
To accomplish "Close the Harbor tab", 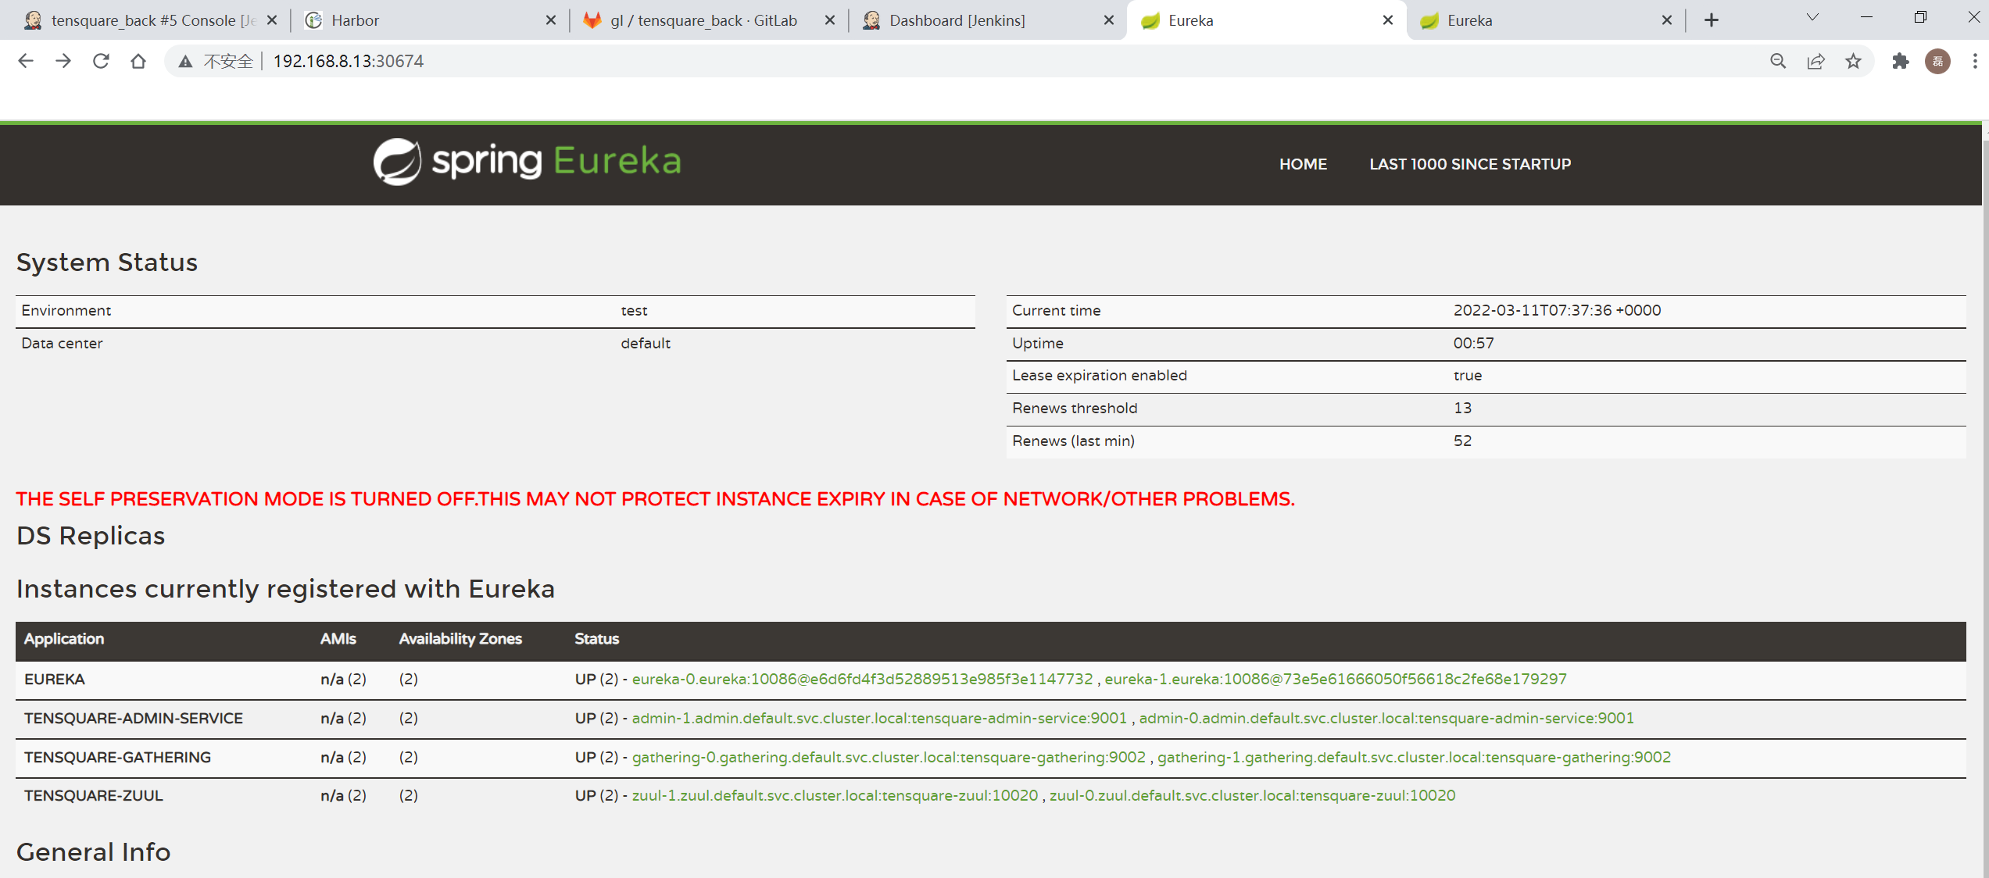I will pyautogui.click(x=551, y=20).
